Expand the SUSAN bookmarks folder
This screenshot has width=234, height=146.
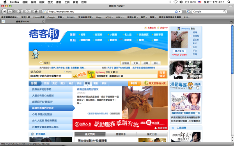pos(71,17)
